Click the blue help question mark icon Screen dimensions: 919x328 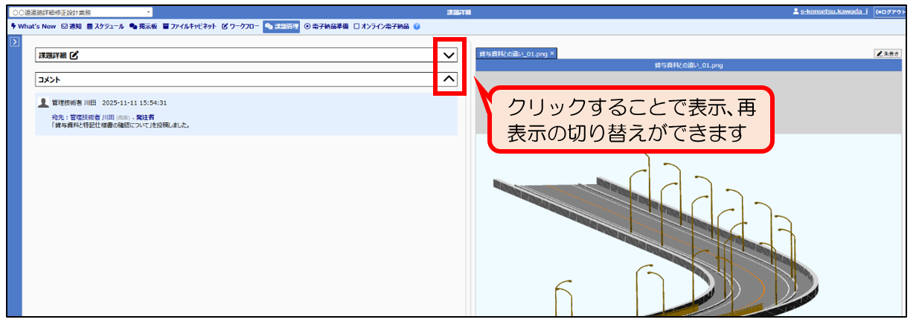point(417,26)
